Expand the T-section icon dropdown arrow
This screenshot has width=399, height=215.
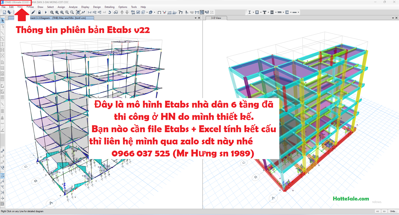(x=268, y=12)
